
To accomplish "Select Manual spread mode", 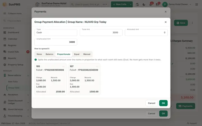I will 87,54.
